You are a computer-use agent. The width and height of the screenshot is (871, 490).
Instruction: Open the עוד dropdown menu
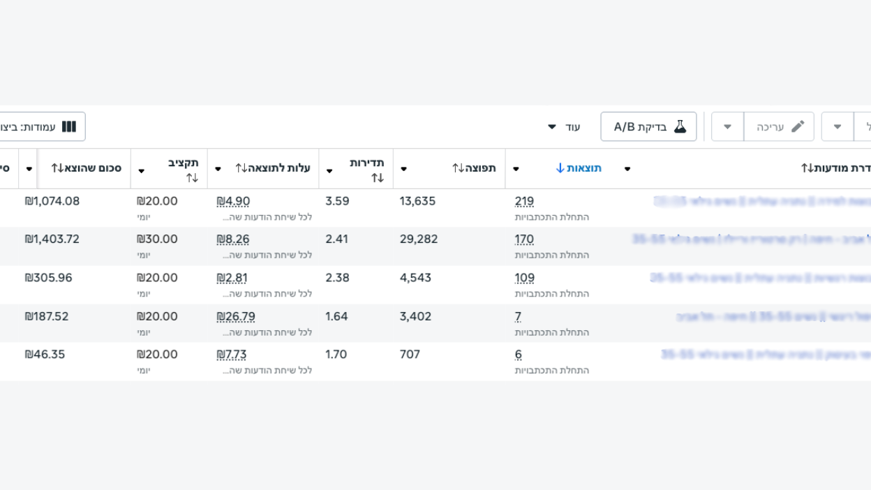(x=564, y=127)
